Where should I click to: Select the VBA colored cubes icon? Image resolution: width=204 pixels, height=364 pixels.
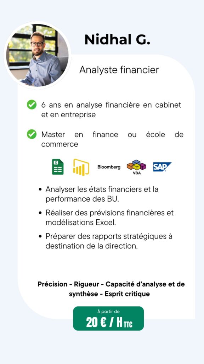[136, 167]
